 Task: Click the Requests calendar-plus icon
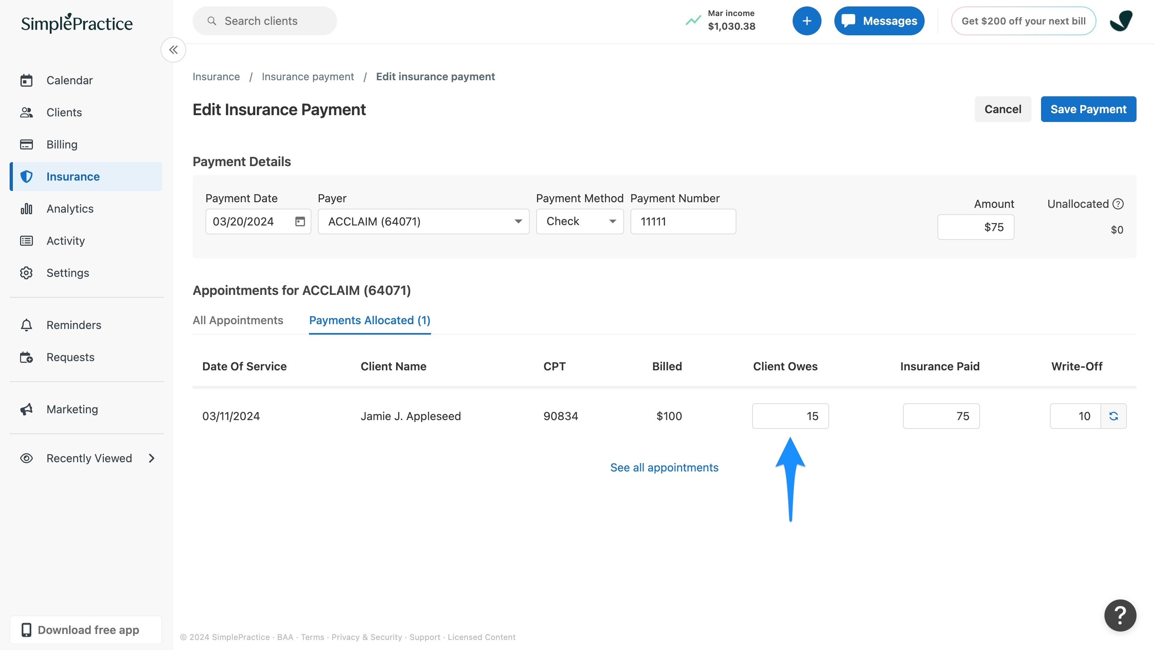click(x=26, y=357)
